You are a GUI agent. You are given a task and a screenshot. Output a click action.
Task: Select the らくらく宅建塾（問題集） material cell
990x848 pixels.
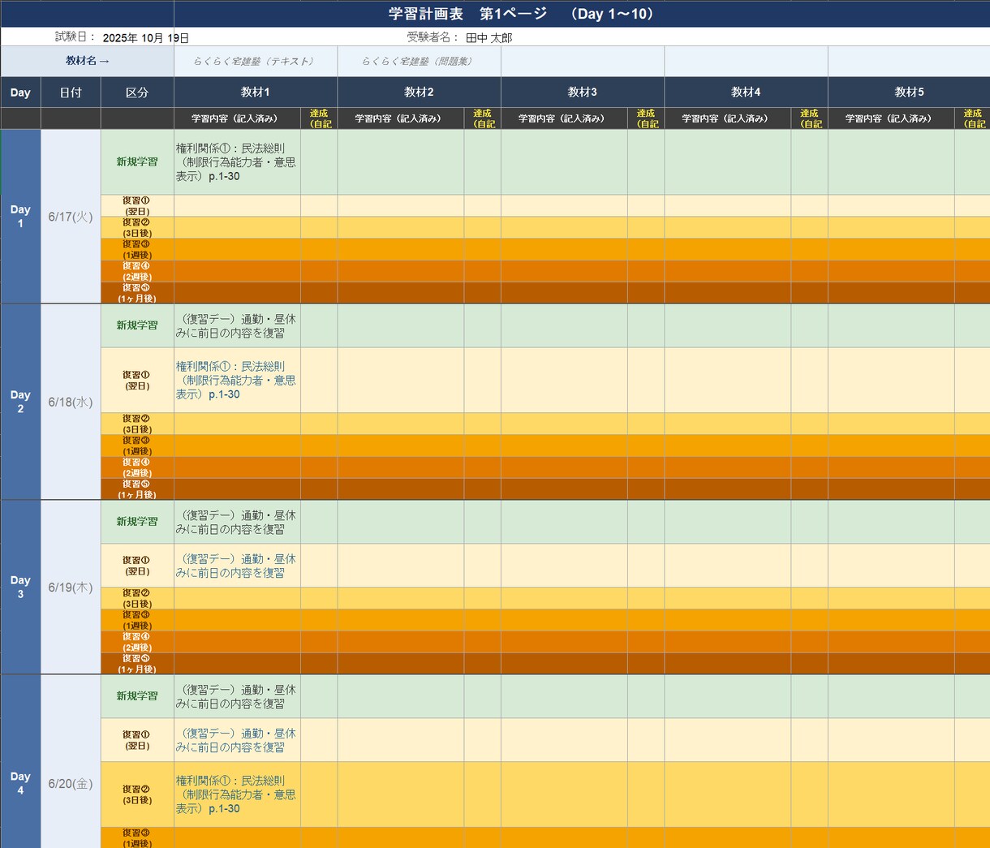point(419,61)
